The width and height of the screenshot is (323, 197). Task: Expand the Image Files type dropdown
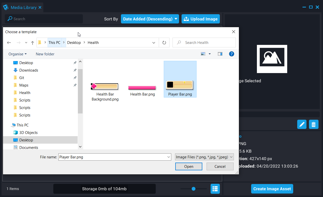pyautogui.click(x=204, y=157)
